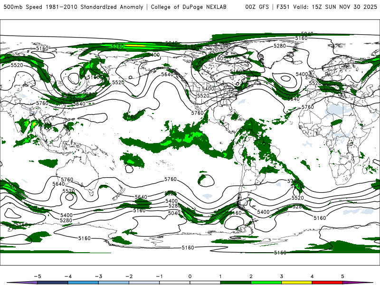Click the 5520 contour label over the western United States

pos(203,96)
